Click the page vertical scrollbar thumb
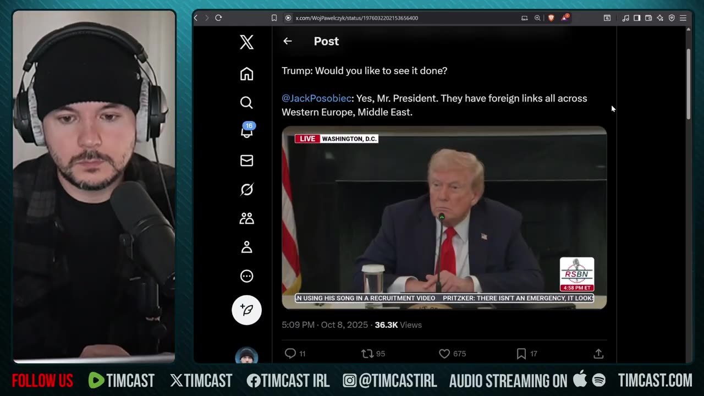 click(x=688, y=84)
